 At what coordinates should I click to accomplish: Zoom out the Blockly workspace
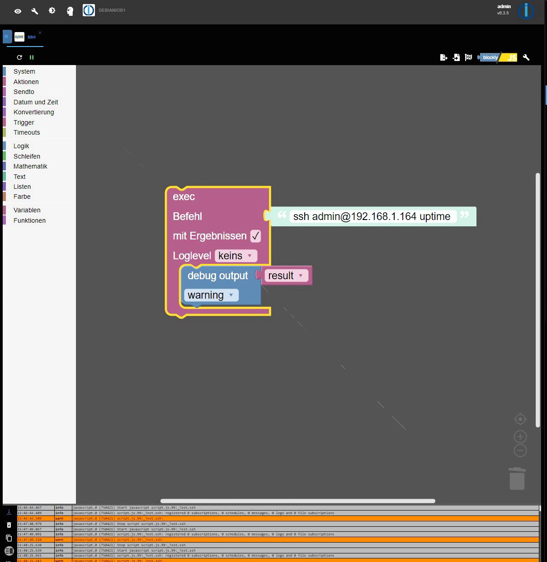[x=520, y=450]
